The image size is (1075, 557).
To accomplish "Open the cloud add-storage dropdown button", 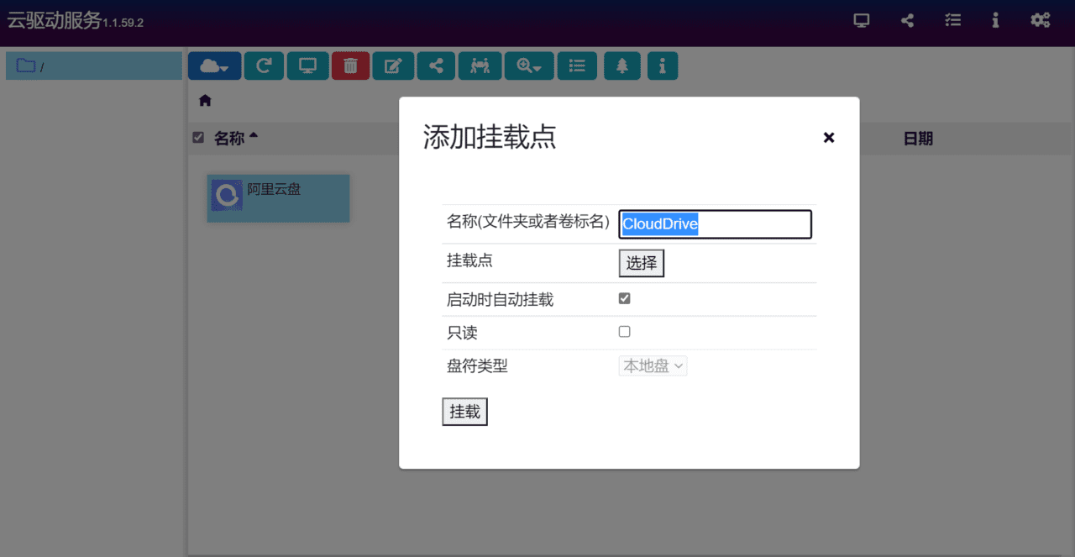I will [214, 66].
